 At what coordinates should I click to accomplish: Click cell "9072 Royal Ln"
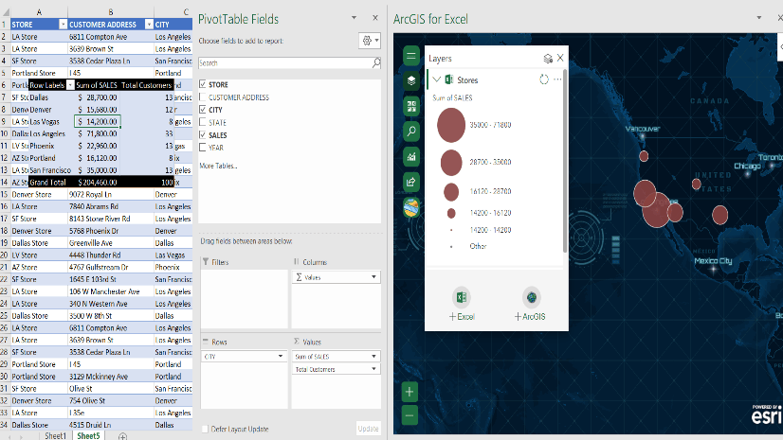110,194
